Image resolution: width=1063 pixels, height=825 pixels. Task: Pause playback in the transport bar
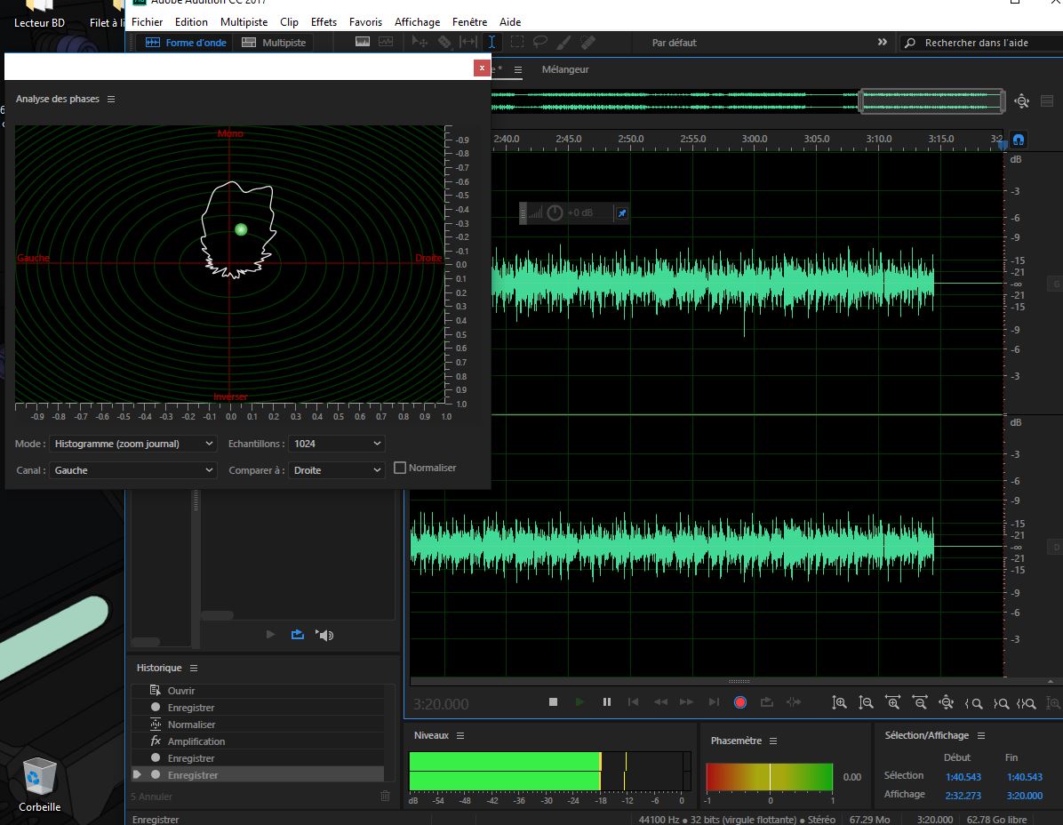pos(607,702)
